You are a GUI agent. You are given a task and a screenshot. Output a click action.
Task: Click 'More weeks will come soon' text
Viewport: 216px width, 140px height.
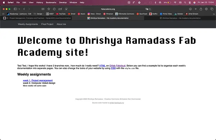(x=35, y=86)
